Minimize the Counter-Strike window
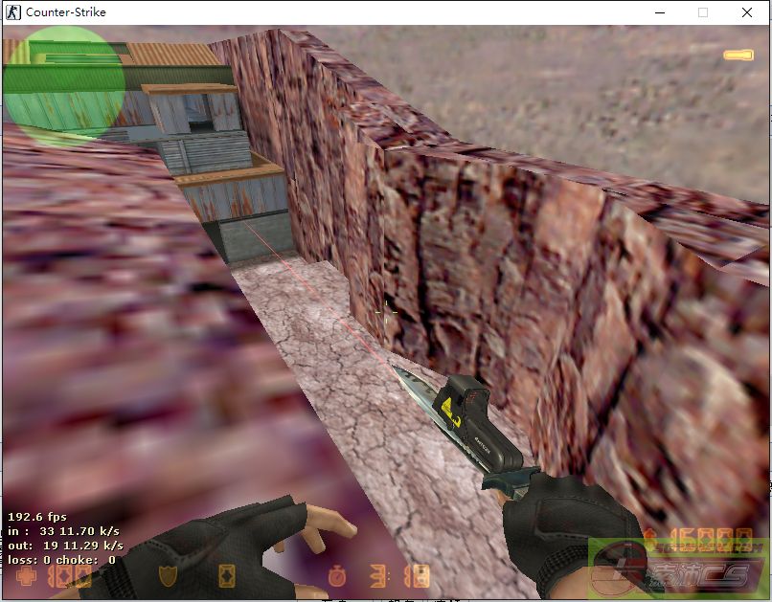Image resolution: width=772 pixels, height=602 pixels. click(x=660, y=12)
